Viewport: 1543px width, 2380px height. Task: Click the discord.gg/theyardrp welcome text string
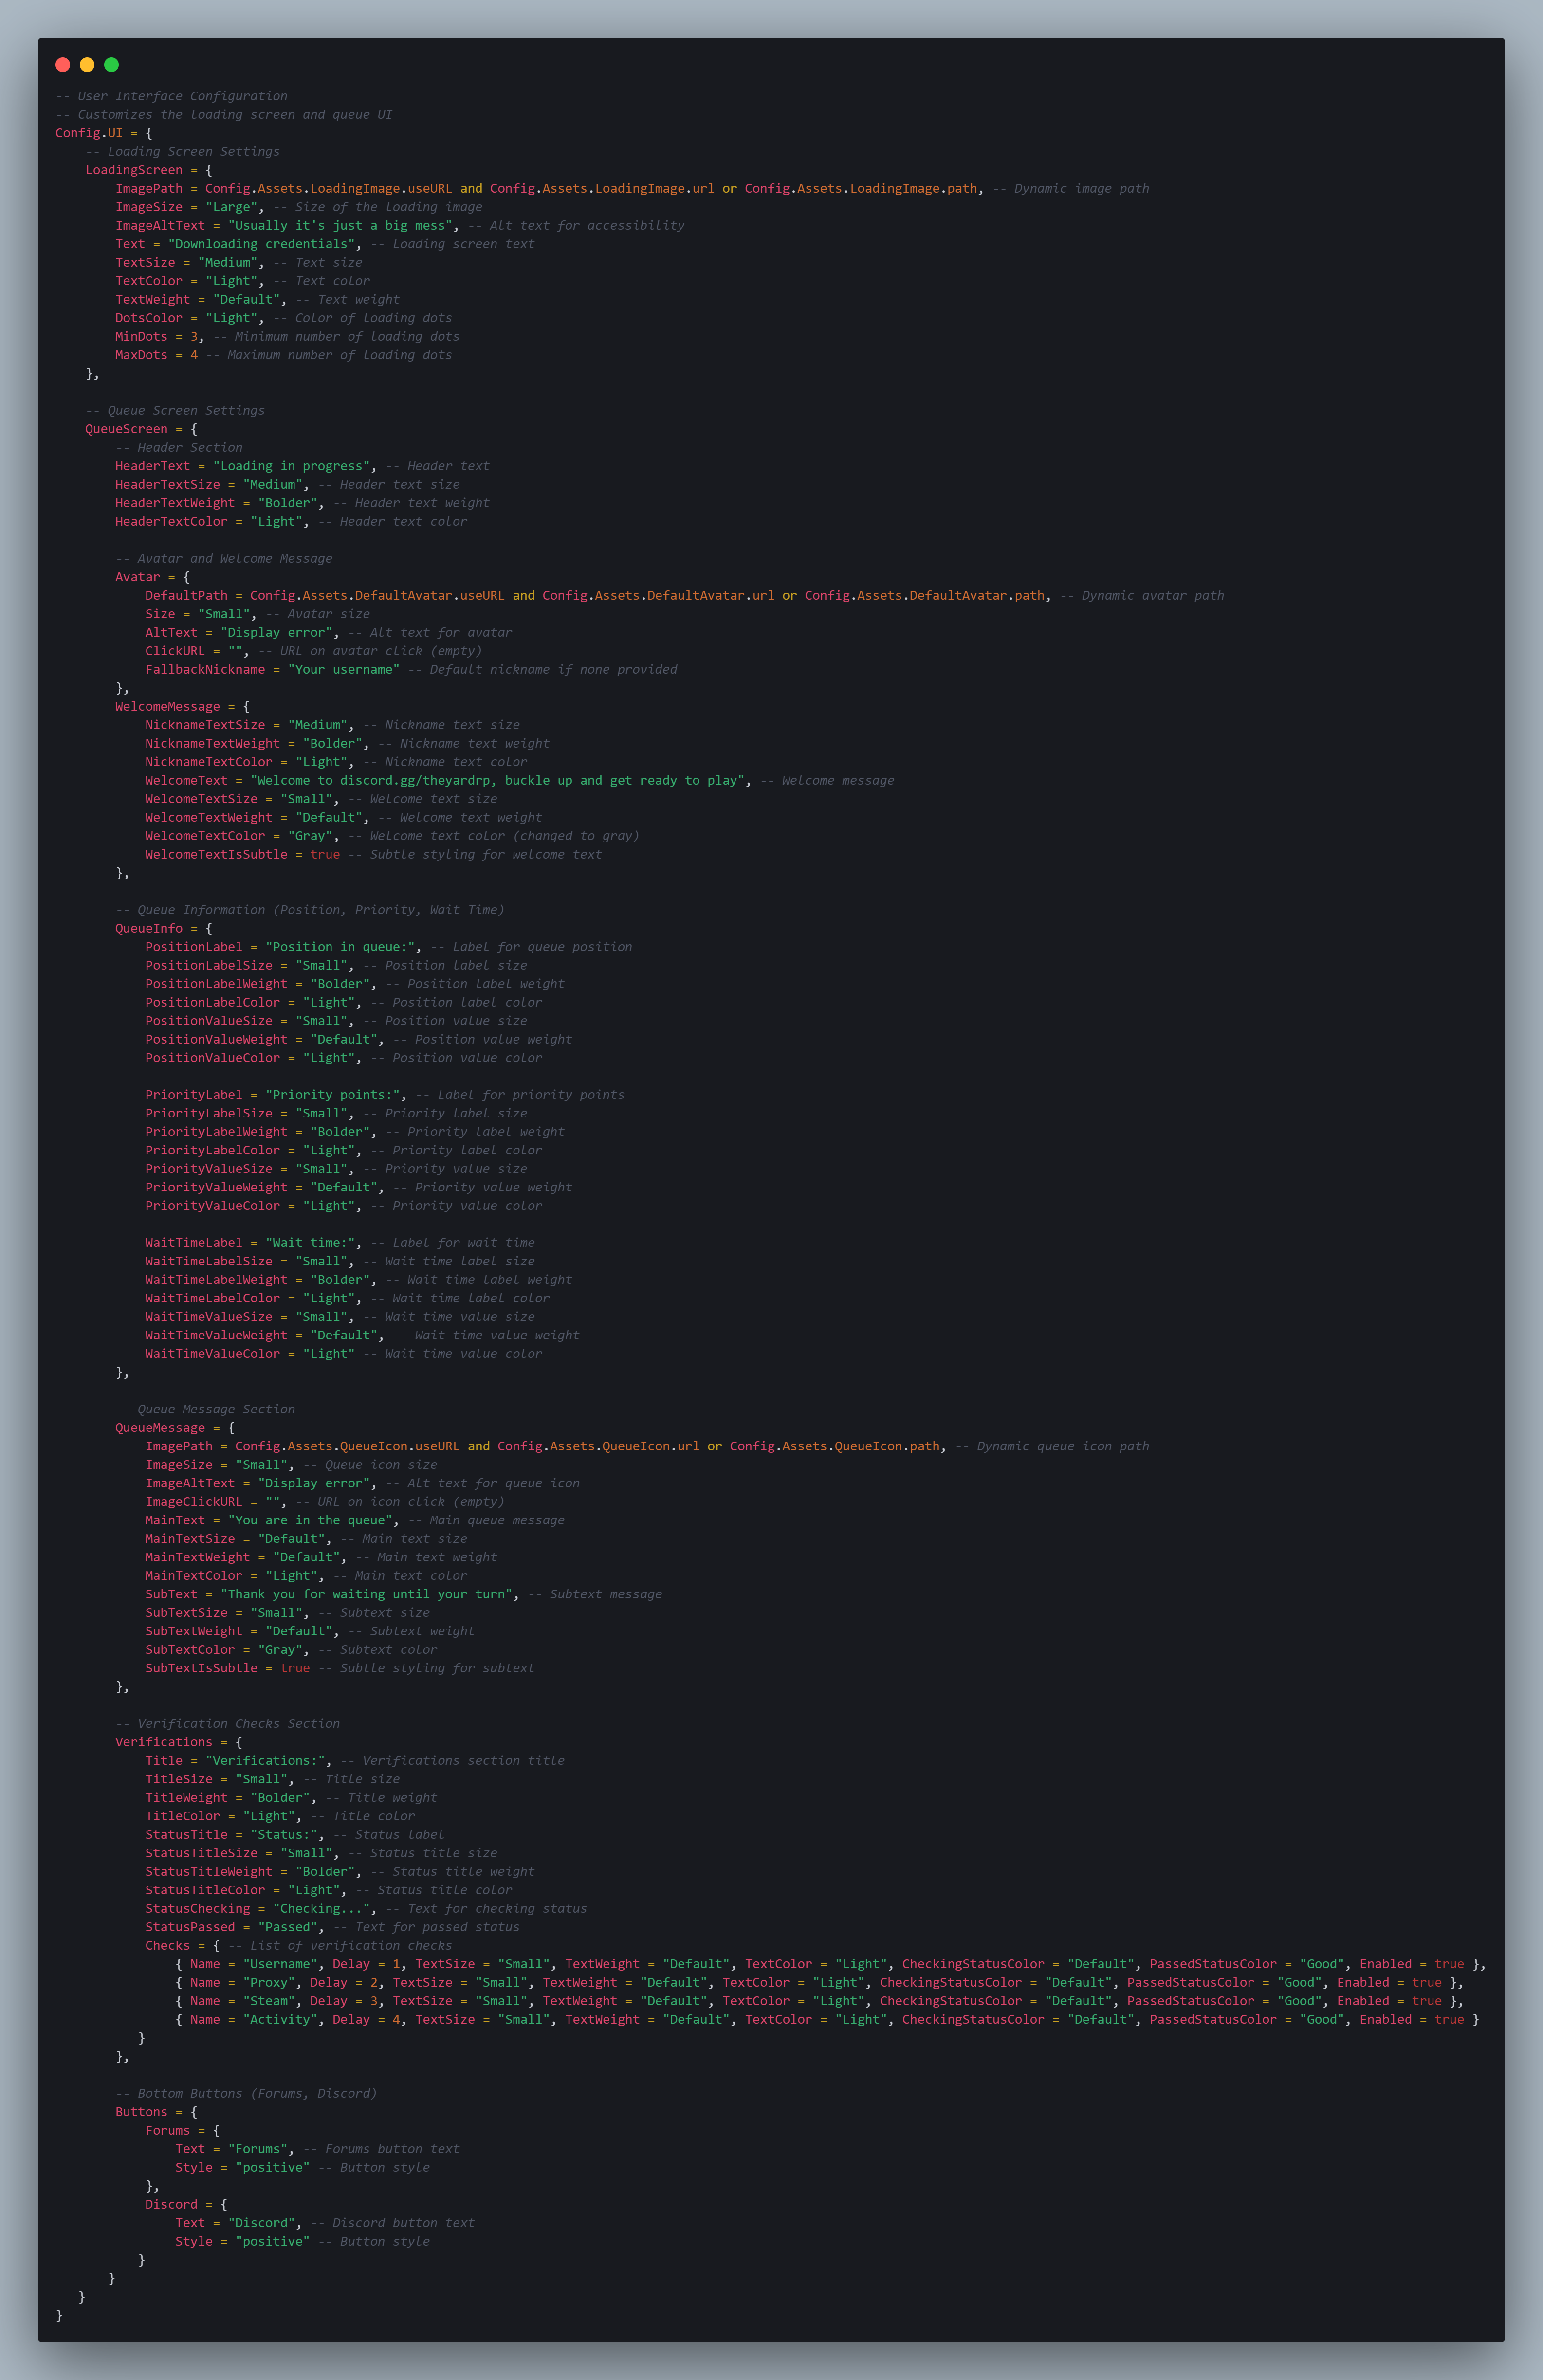tap(499, 781)
